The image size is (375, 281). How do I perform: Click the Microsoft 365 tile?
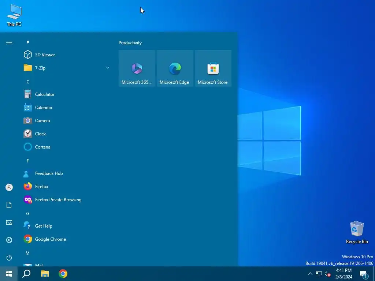coord(137,68)
